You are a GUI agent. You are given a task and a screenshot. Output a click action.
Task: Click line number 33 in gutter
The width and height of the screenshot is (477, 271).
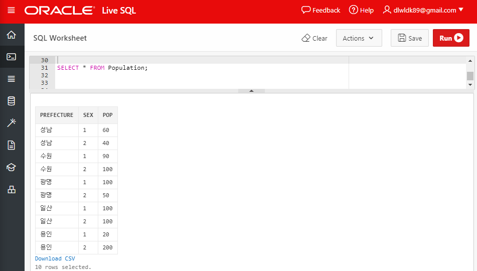[x=45, y=83]
